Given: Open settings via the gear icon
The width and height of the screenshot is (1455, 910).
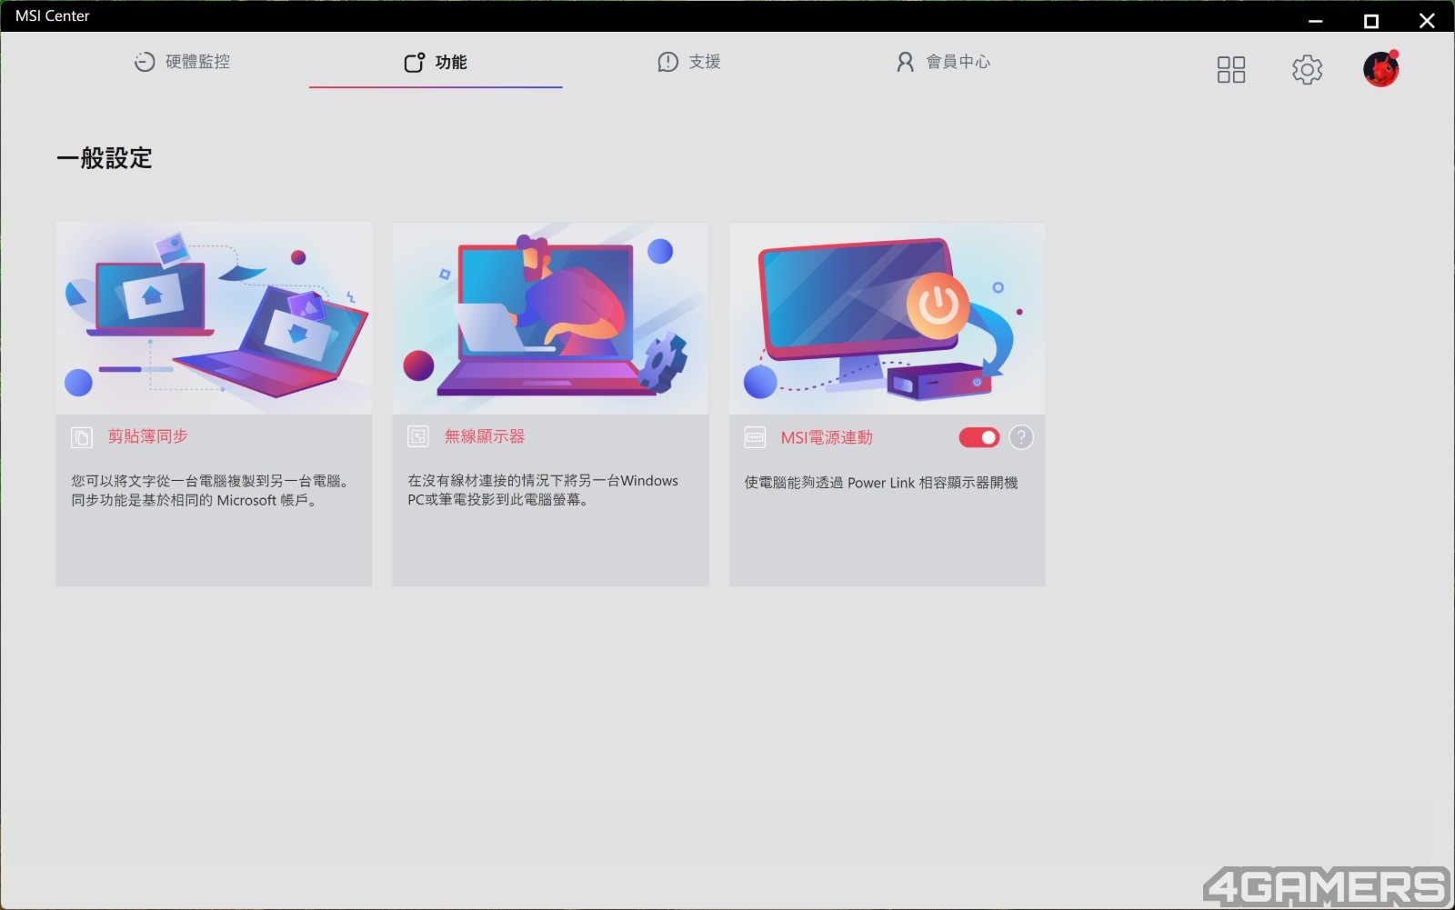Looking at the screenshot, I should click(x=1307, y=70).
